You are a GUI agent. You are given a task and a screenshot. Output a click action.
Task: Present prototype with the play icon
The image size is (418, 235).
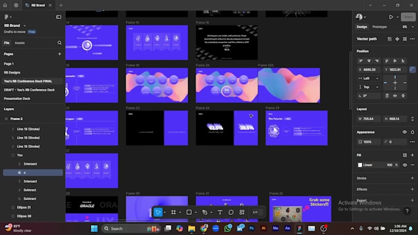coord(391,17)
